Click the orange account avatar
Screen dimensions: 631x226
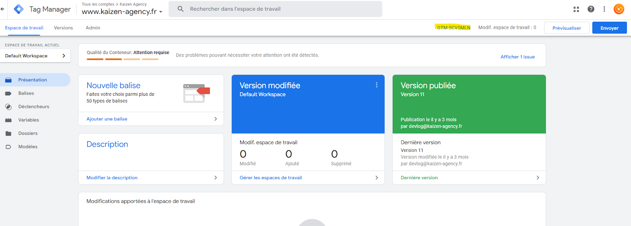tap(619, 9)
